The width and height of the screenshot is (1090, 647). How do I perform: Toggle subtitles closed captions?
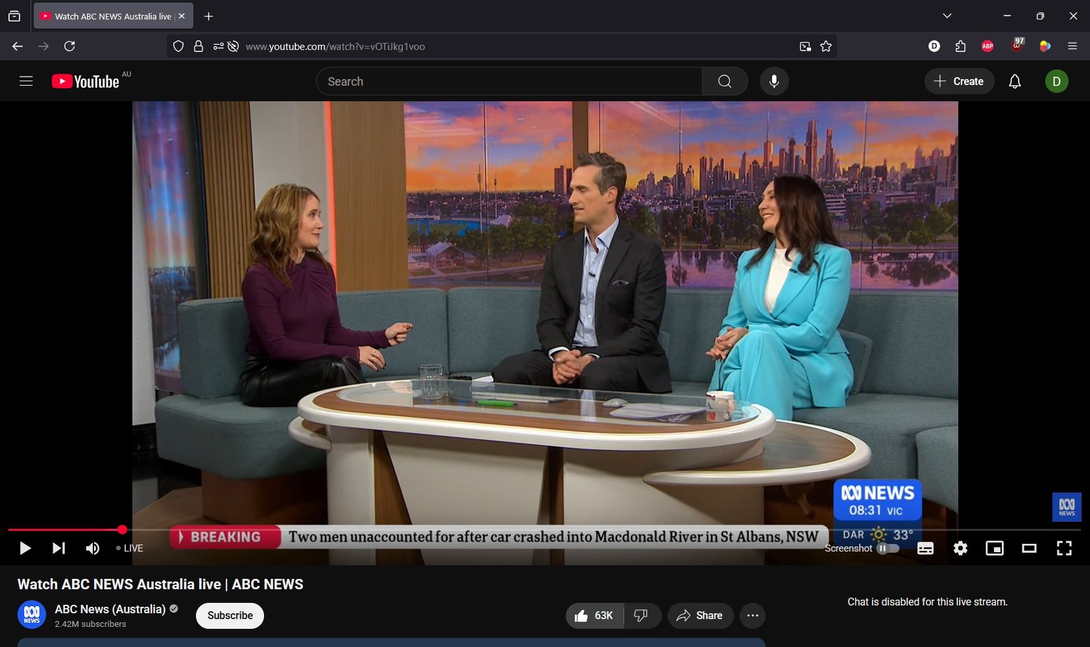point(925,548)
